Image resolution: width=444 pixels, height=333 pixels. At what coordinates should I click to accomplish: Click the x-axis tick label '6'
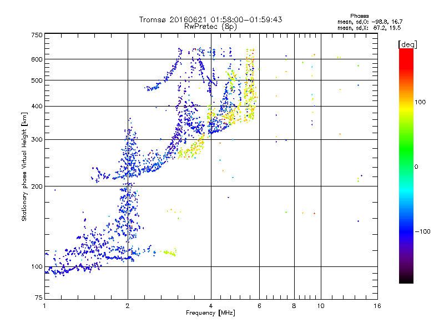click(x=259, y=306)
